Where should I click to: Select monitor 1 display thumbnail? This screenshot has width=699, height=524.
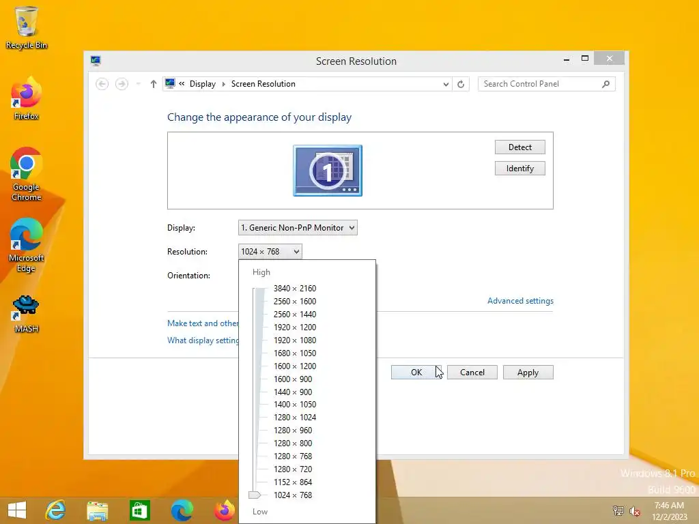pos(328,170)
